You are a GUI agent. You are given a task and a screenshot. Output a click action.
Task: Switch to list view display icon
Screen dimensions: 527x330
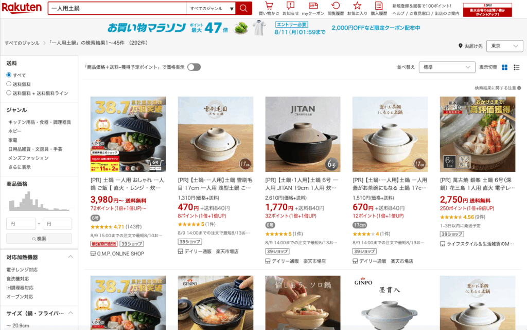coord(517,67)
